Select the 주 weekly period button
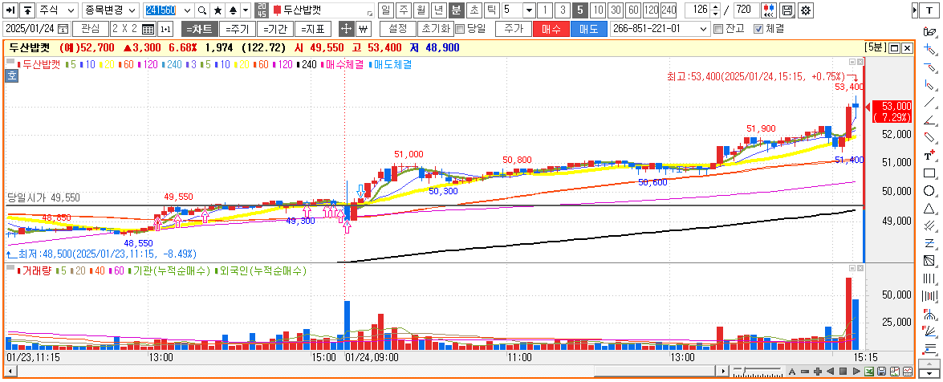Screen dimensions: 943x382 (404, 10)
